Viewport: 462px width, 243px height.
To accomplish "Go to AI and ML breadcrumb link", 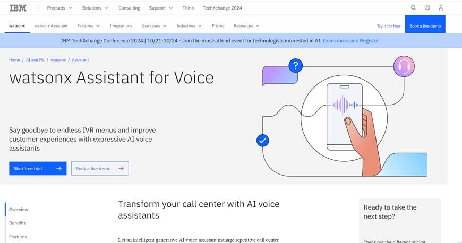I will pyautogui.click(x=35, y=60).
